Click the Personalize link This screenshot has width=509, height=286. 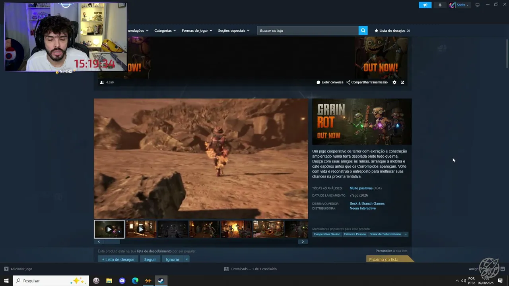pyautogui.click(x=384, y=251)
